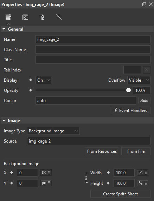This screenshot has width=154, height=201.
Task: Toggle the Width keyframe diamond
Action: click(108, 172)
